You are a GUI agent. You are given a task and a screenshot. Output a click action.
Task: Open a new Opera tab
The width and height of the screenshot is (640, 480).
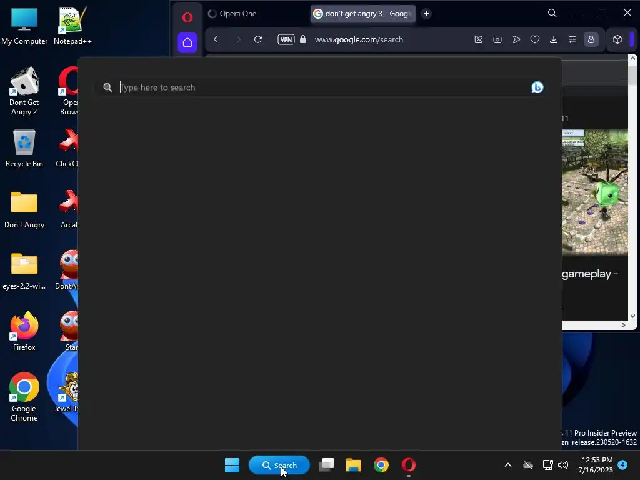[426, 14]
